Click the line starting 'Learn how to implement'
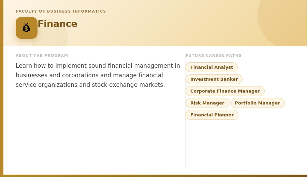This screenshot has width=307, height=177. (98, 66)
